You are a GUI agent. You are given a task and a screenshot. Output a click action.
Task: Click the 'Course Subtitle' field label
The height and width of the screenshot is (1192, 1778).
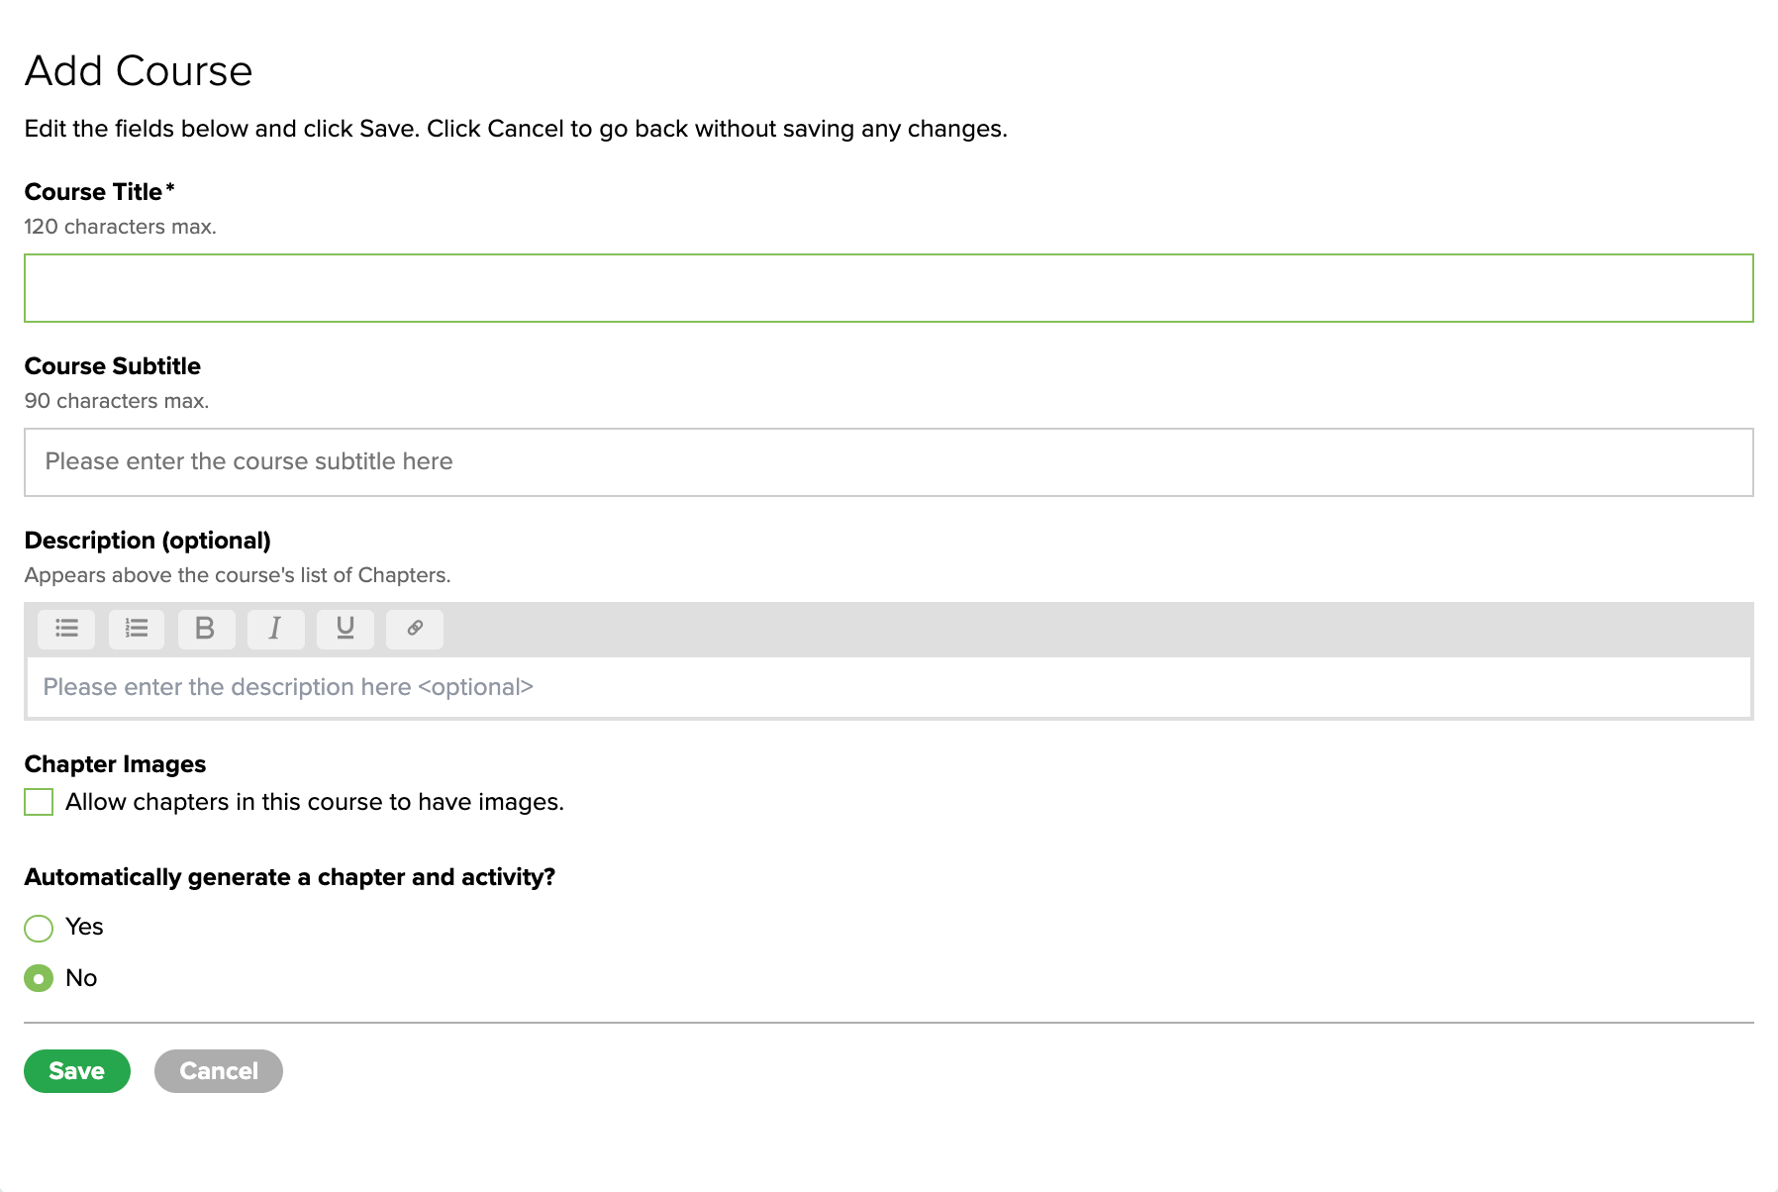tap(113, 366)
